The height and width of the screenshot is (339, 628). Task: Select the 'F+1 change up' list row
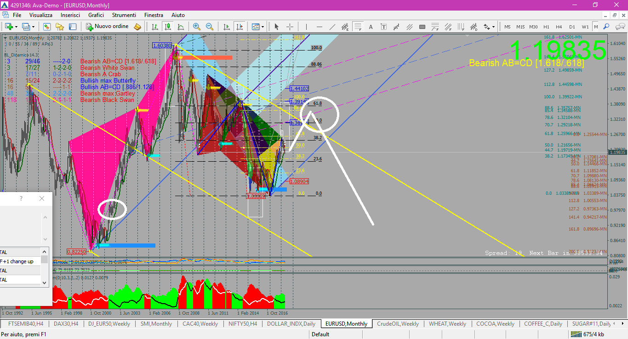tap(20, 261)
